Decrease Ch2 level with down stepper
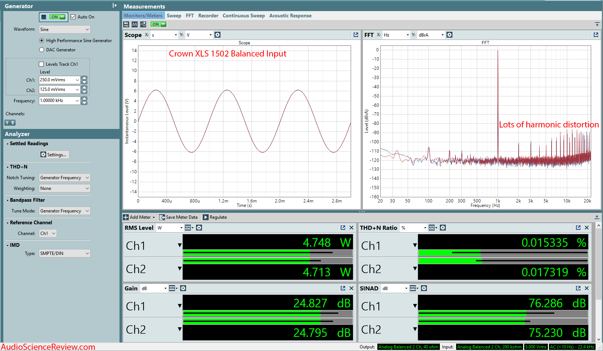 tap(84, 92)
